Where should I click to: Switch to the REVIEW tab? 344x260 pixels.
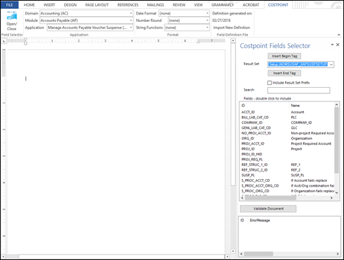pyautogui.click(x=179, y=5)
